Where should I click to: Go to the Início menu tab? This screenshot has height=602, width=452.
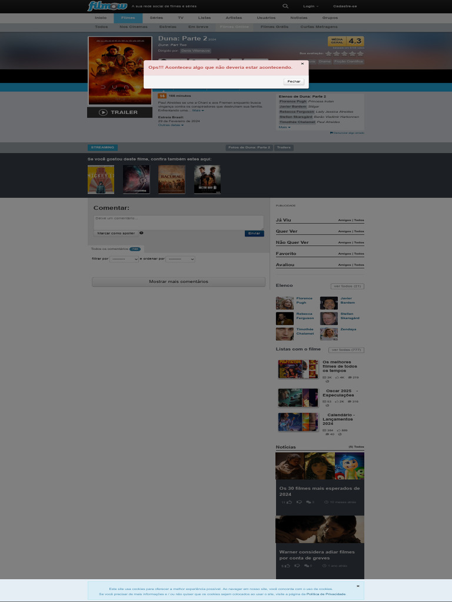pyautogui.click(x=101, y=18)
